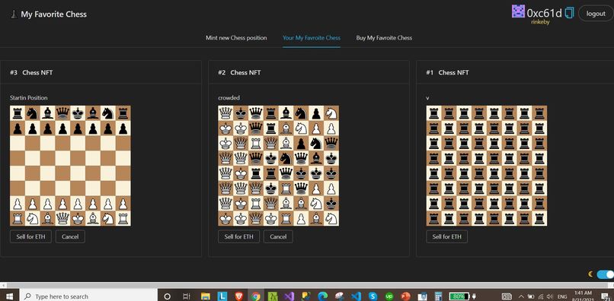Open the Mint new Chess position tab
Viewport: 614px width, 301px height.
[236, 38]
